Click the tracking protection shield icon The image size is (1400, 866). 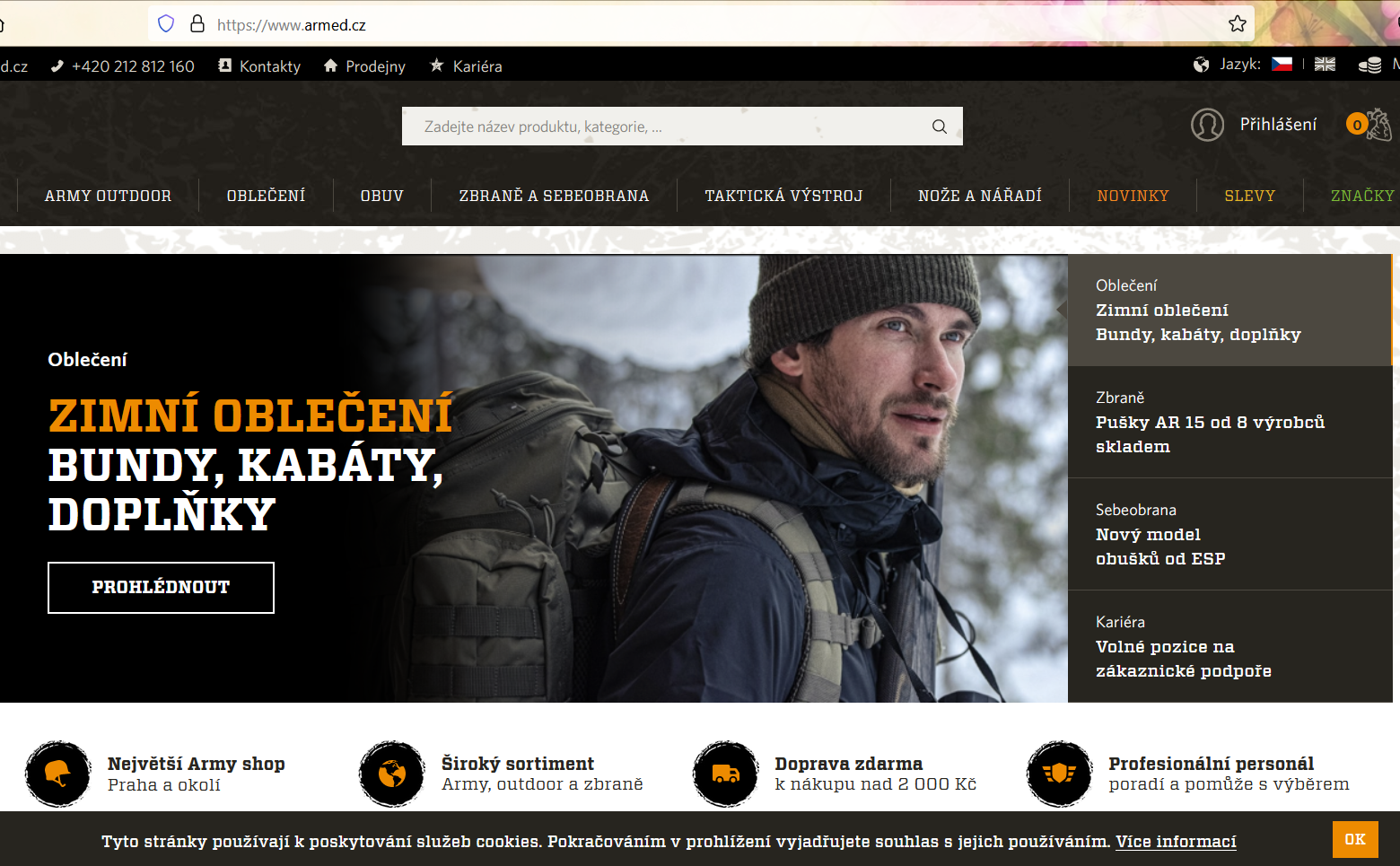166,24
